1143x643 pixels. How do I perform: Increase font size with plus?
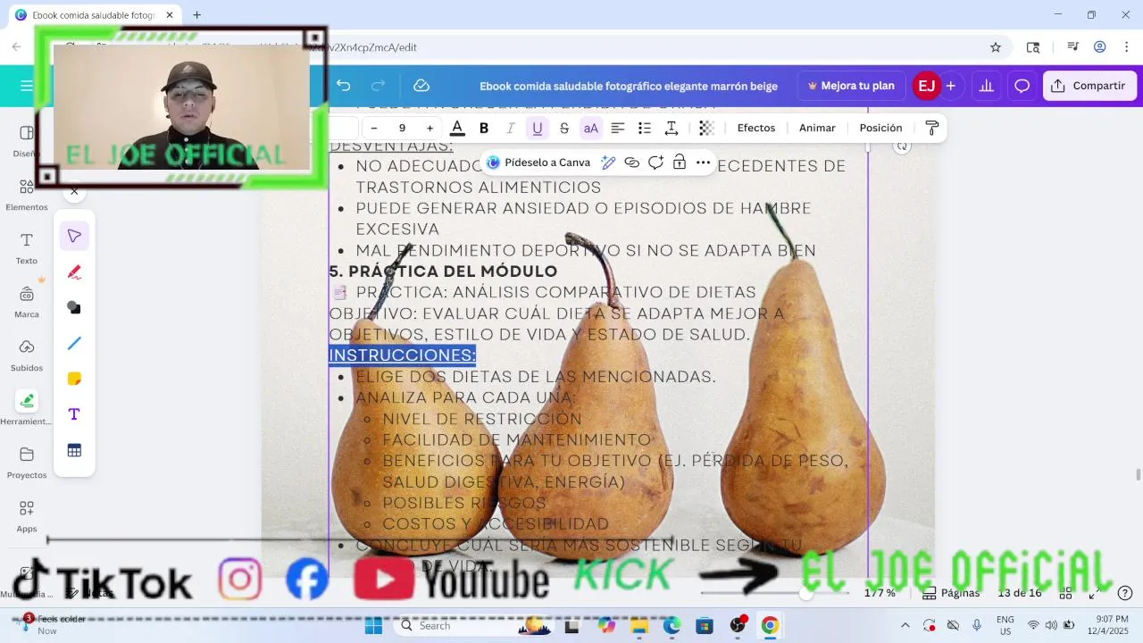coord(430,128)
